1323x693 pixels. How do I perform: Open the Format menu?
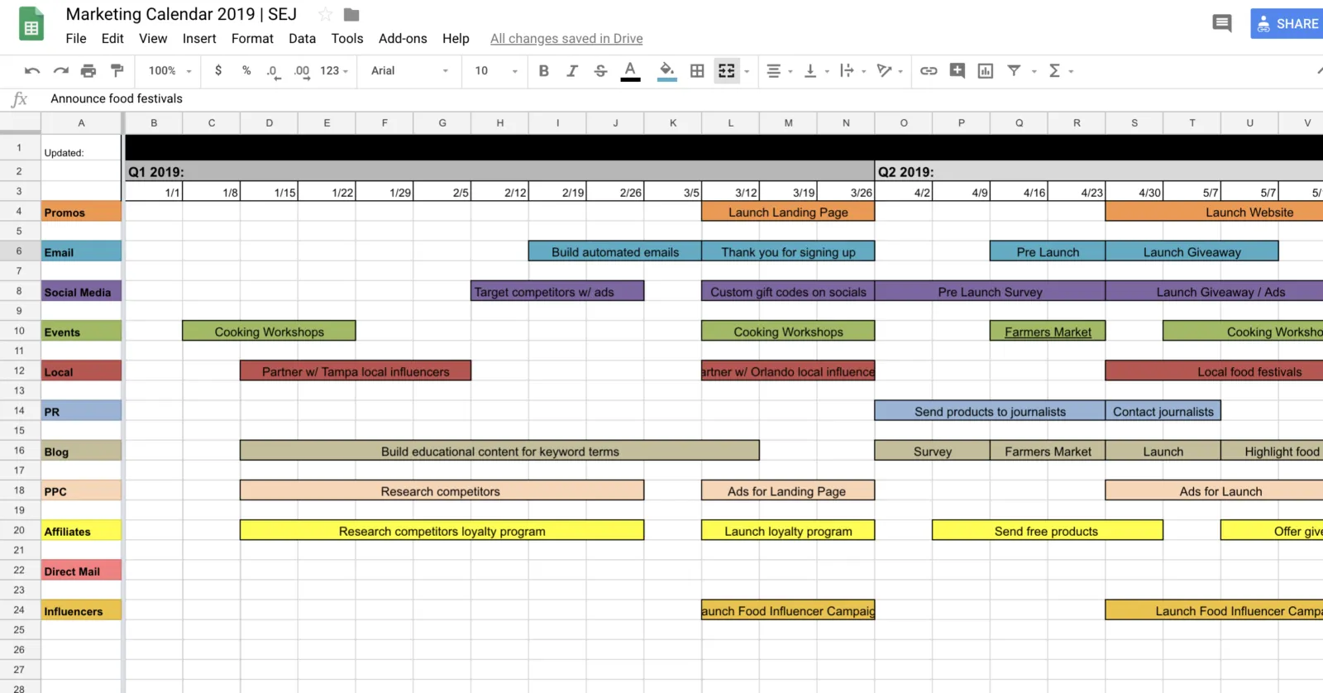pos(252,39)
